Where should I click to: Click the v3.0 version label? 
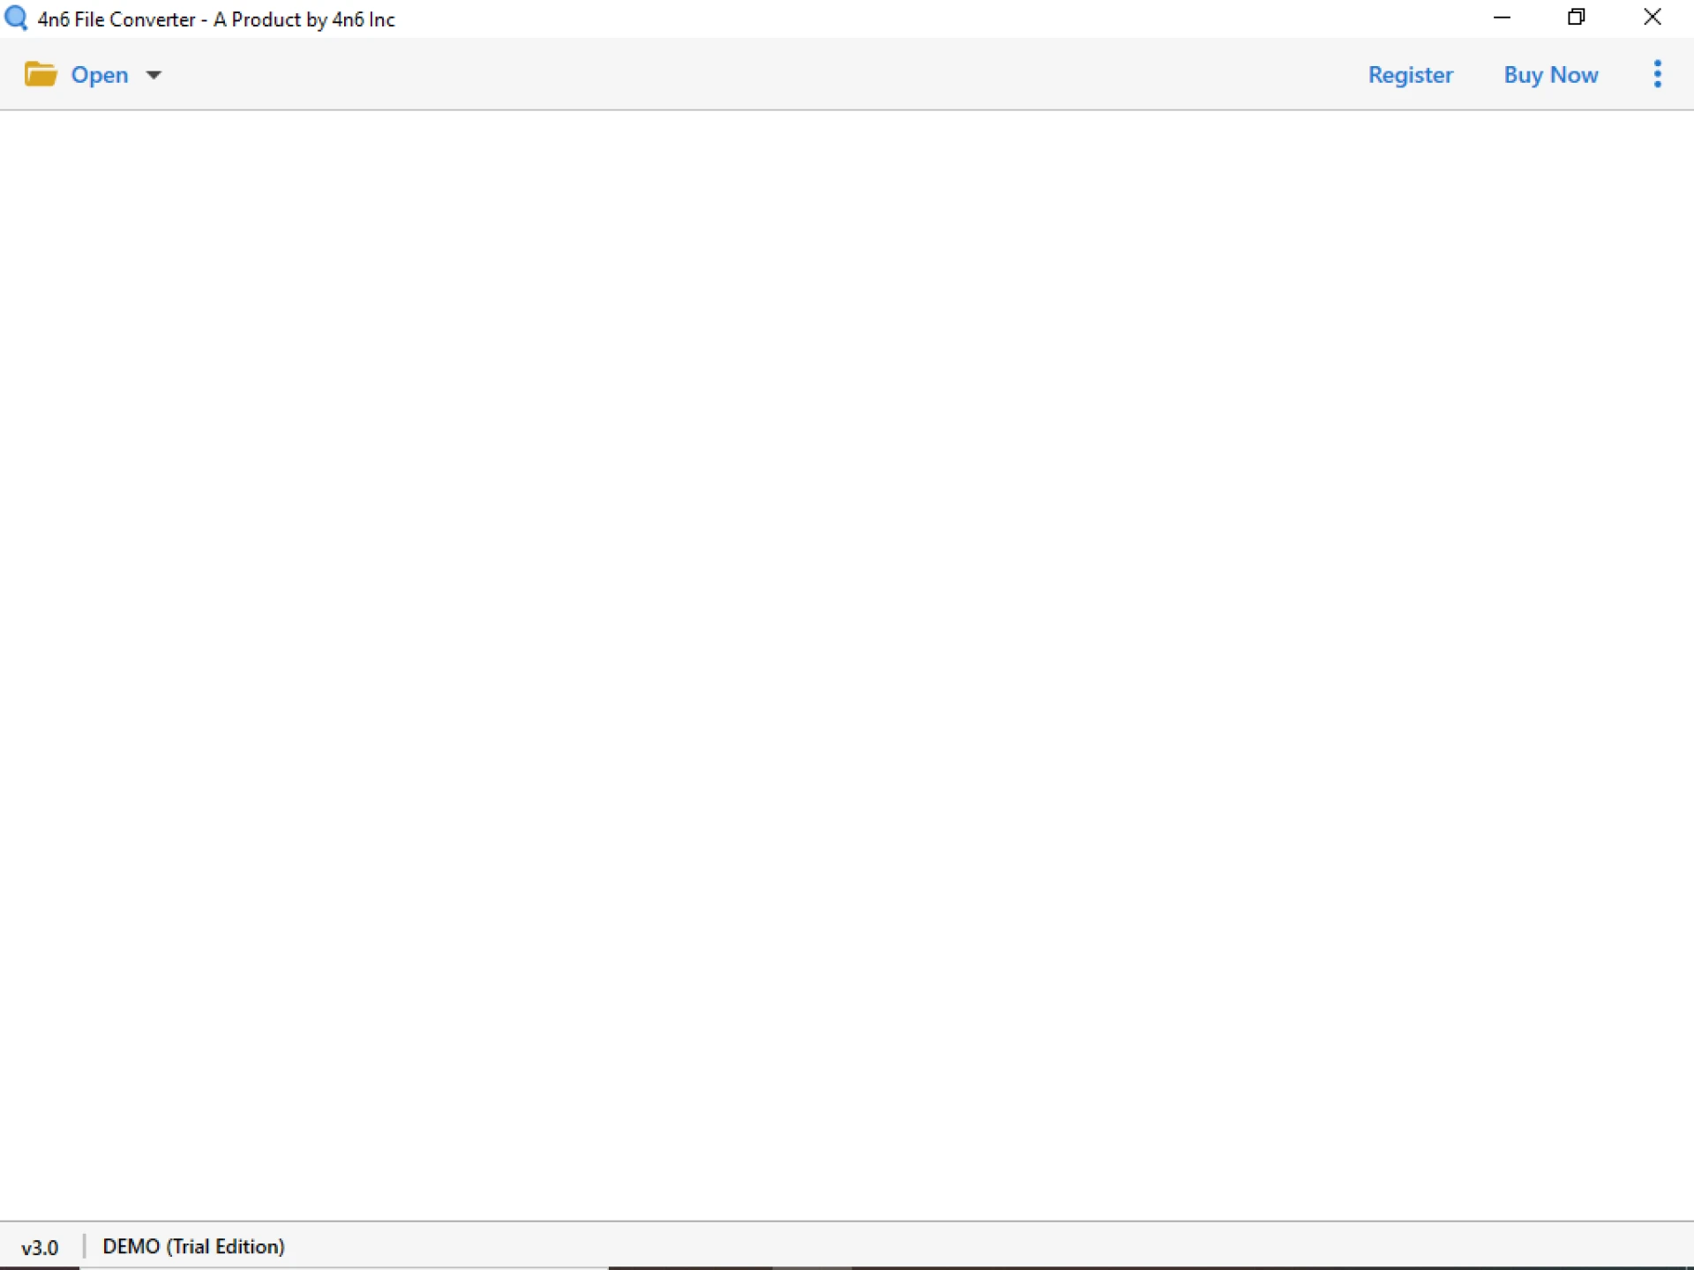[40, 1247]
